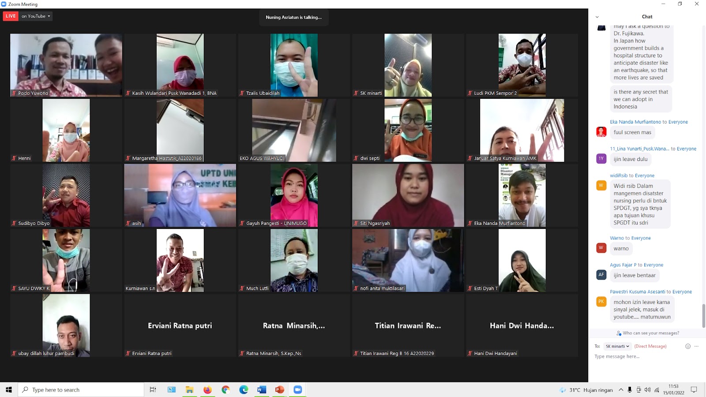Open the volume control in the tray

coord(647,390)
